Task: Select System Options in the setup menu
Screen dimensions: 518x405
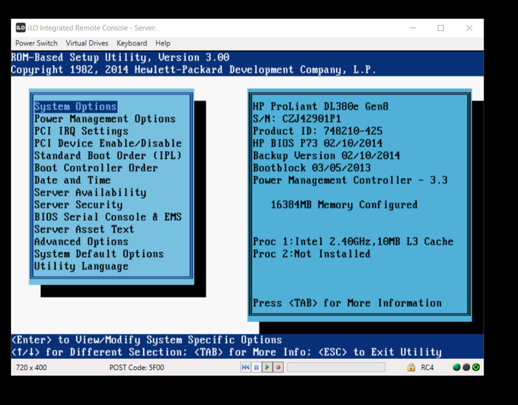Action: pyautogui.click(x=76, y=106)
